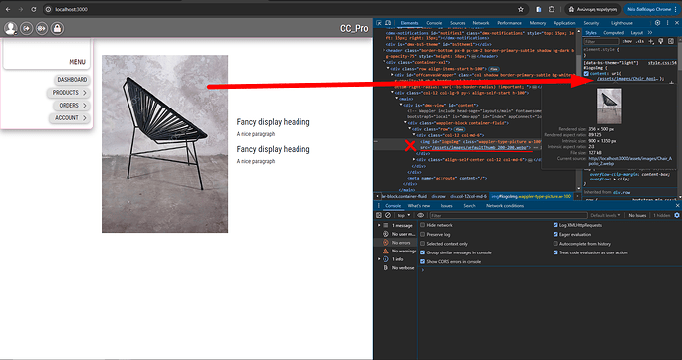This screenshot has height=360, width=682.
Task: Click the padlock icon in page header
Action: 57,29
